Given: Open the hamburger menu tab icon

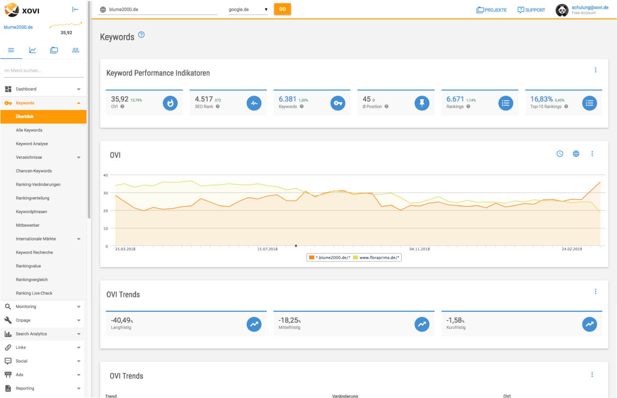Looking at the screenshot, I should (x=11, y=50).
